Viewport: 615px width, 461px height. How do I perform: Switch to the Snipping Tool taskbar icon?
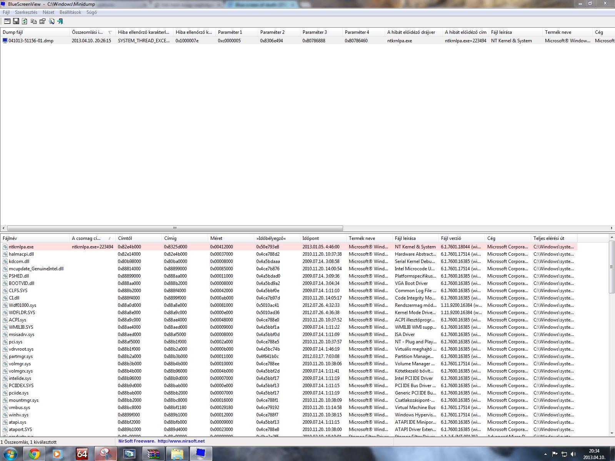tap(105, 454)
